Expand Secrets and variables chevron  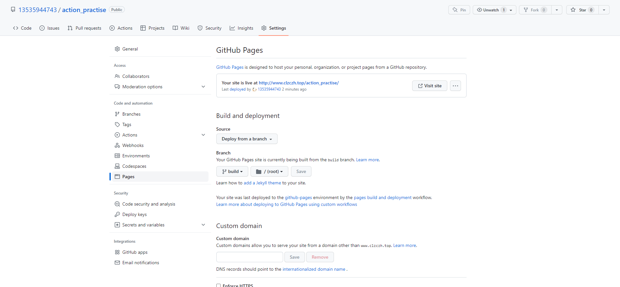coord(203,225)
